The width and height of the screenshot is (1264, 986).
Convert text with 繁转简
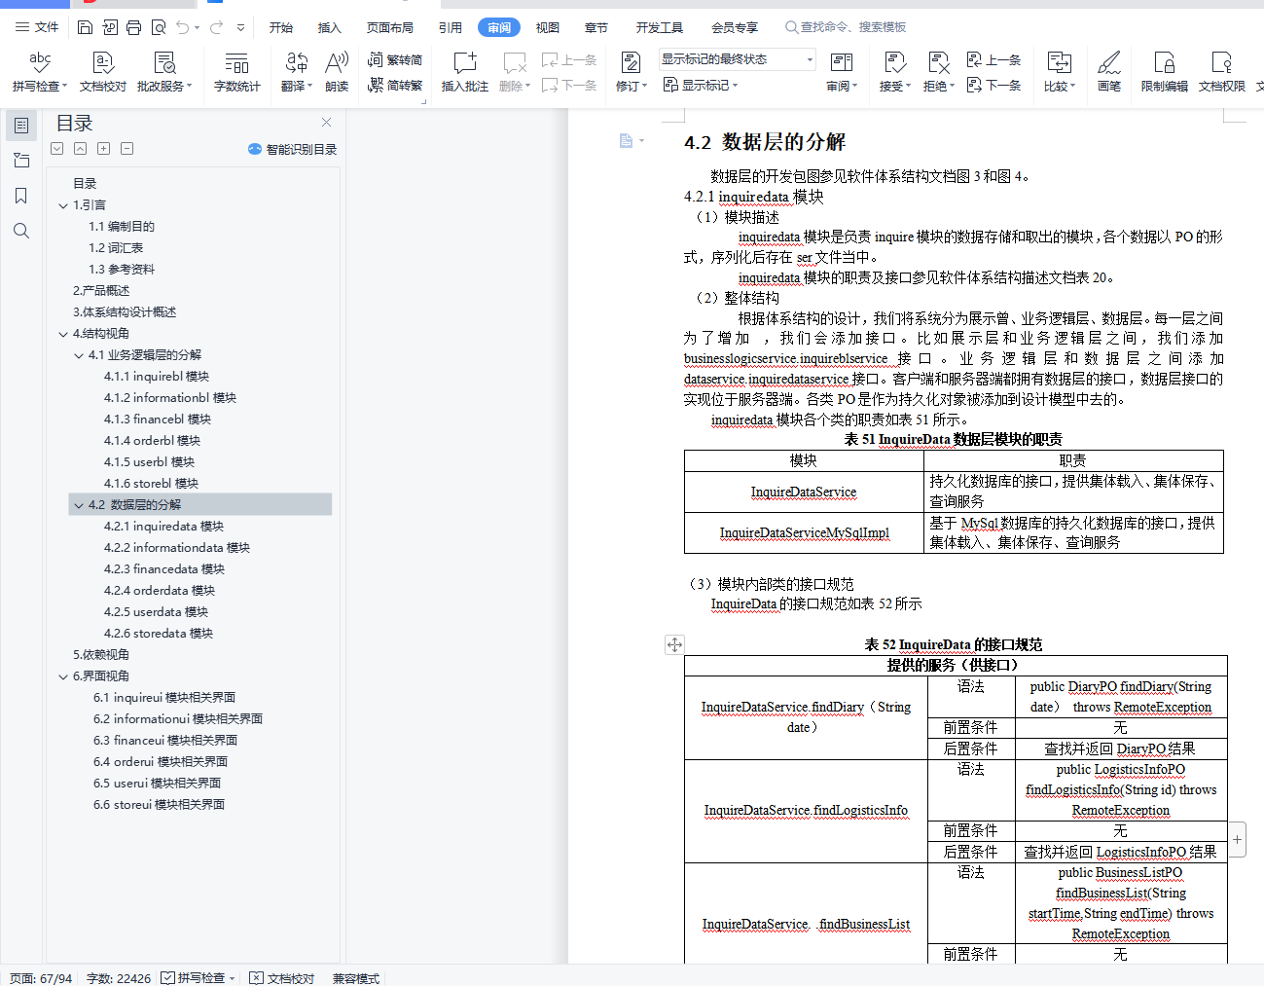click(395, 60)
